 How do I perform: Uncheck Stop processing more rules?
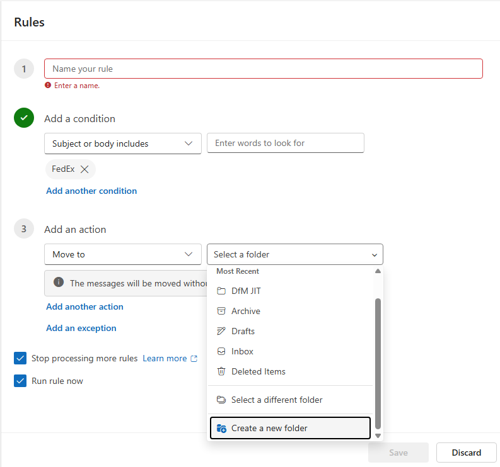[x=20, y=358]
